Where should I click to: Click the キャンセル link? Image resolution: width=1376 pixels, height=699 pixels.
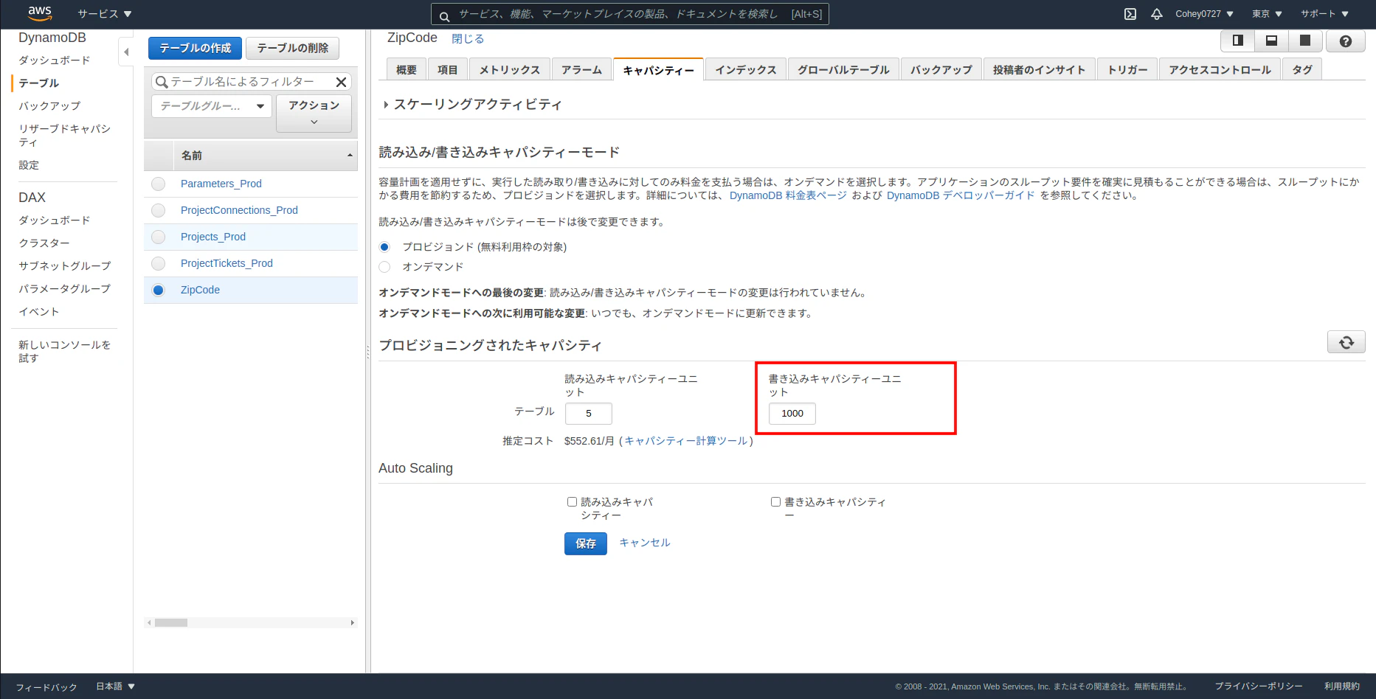coord(645,543)
